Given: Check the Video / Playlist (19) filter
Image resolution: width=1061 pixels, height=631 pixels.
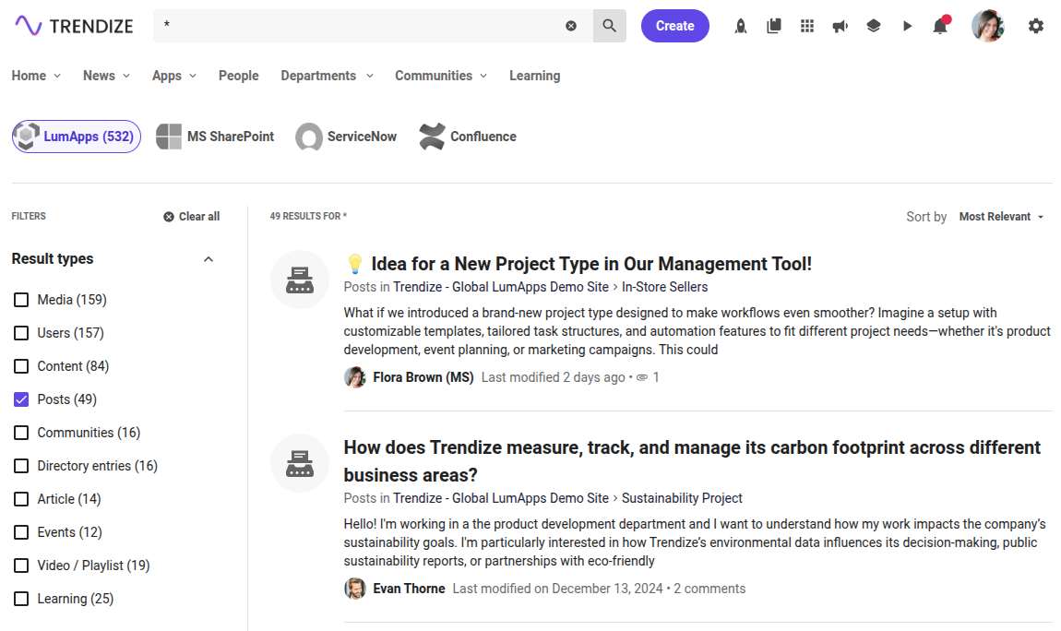Looking at the screenshot, I should point(21,565).
